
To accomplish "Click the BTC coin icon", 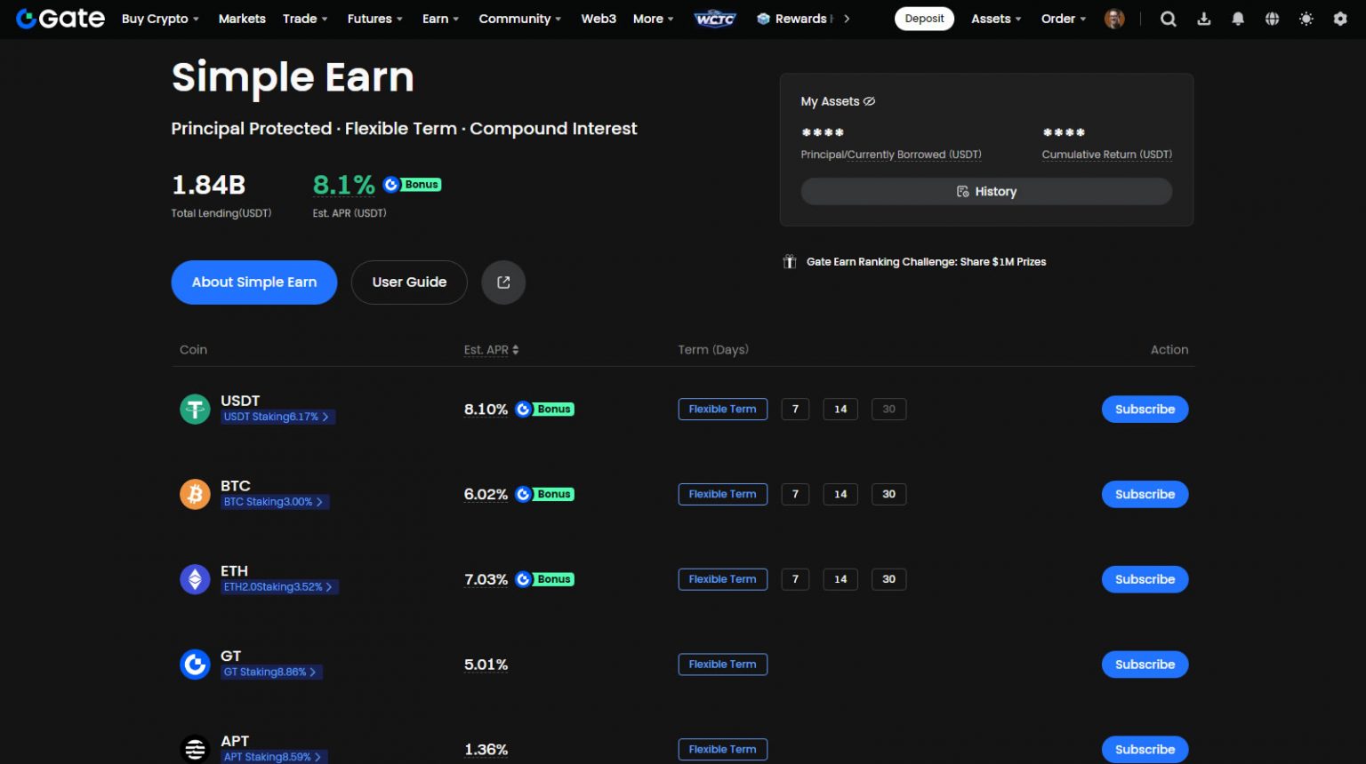I will [x=195, y=494].
